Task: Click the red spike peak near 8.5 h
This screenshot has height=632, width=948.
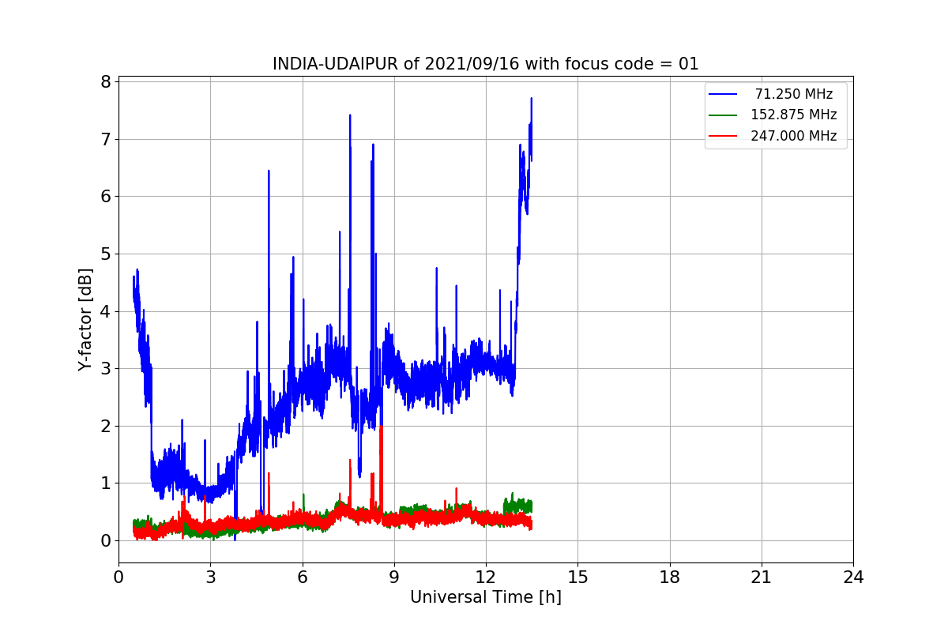Action: (x=382, y=427)
